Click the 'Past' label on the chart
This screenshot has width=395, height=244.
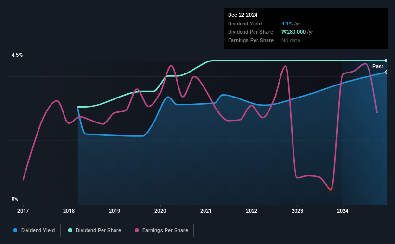(378, 66)
